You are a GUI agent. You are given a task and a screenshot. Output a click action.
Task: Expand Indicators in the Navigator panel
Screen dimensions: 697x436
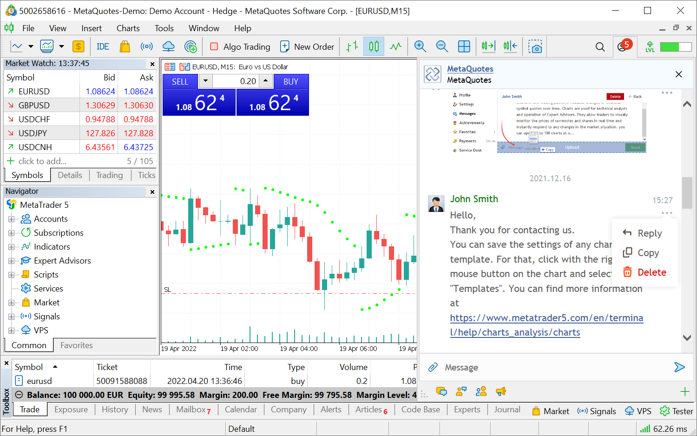coord(12,246)
